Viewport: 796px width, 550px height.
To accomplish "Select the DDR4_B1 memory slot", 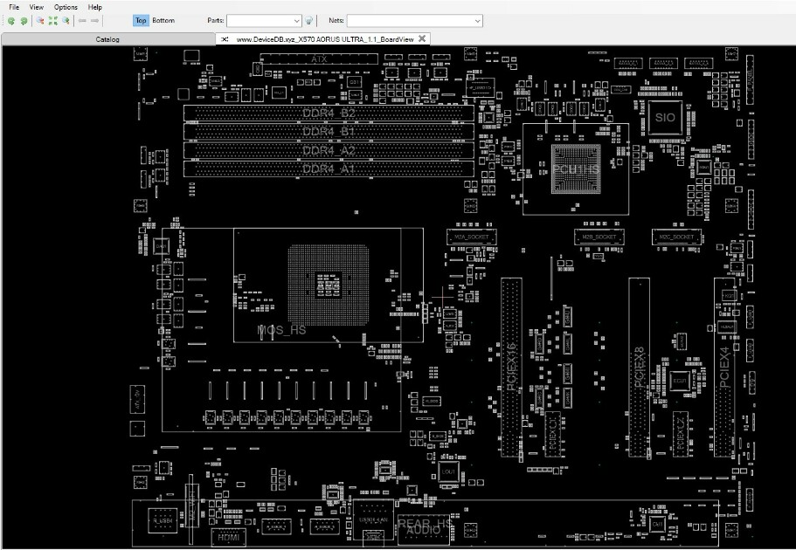I will pos(329,132).
